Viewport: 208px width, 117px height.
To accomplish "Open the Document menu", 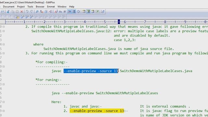I will pos(9,6).
